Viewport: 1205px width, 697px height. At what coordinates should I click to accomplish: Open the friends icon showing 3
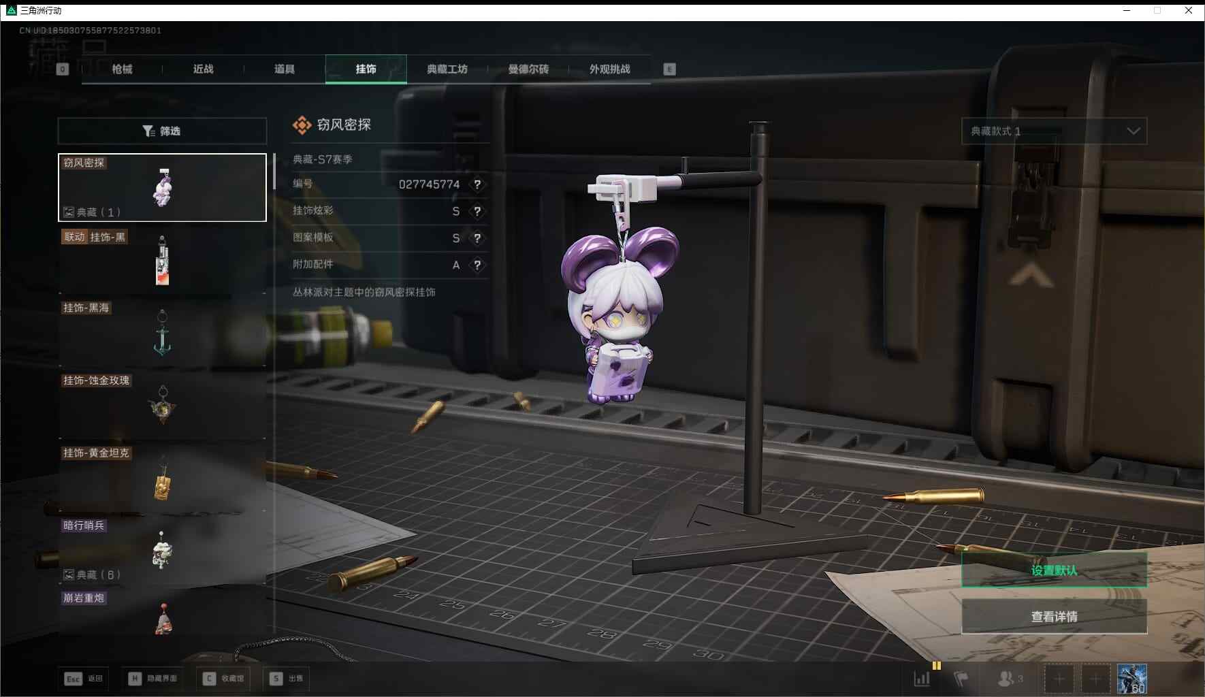coord(1010,679)
